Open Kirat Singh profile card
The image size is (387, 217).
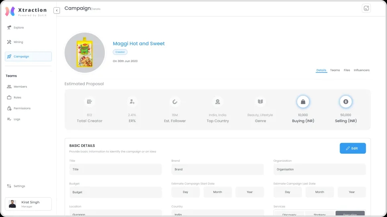point(28,204)
